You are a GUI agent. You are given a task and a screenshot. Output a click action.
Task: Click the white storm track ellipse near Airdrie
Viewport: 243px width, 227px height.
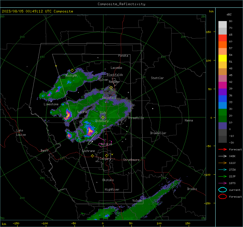point(93,138)
